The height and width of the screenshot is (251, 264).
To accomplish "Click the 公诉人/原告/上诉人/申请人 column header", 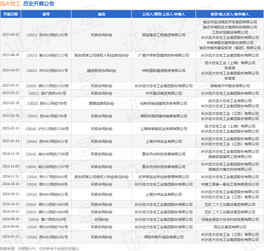I will pyautogui.click(x=163, y=14).
